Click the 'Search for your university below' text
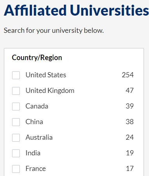Screen dimensions: 149x176 54,30
